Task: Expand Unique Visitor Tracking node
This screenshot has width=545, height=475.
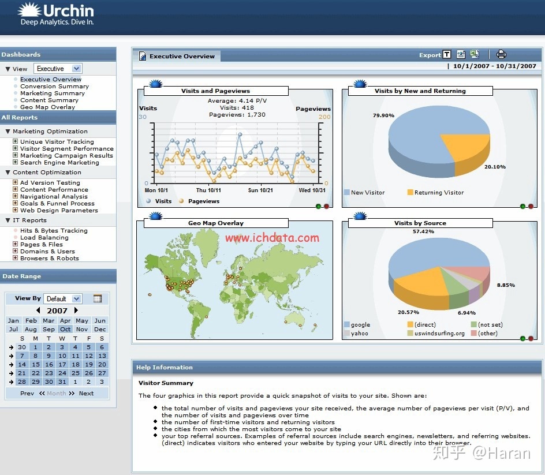Action: (x=15, y=141)
